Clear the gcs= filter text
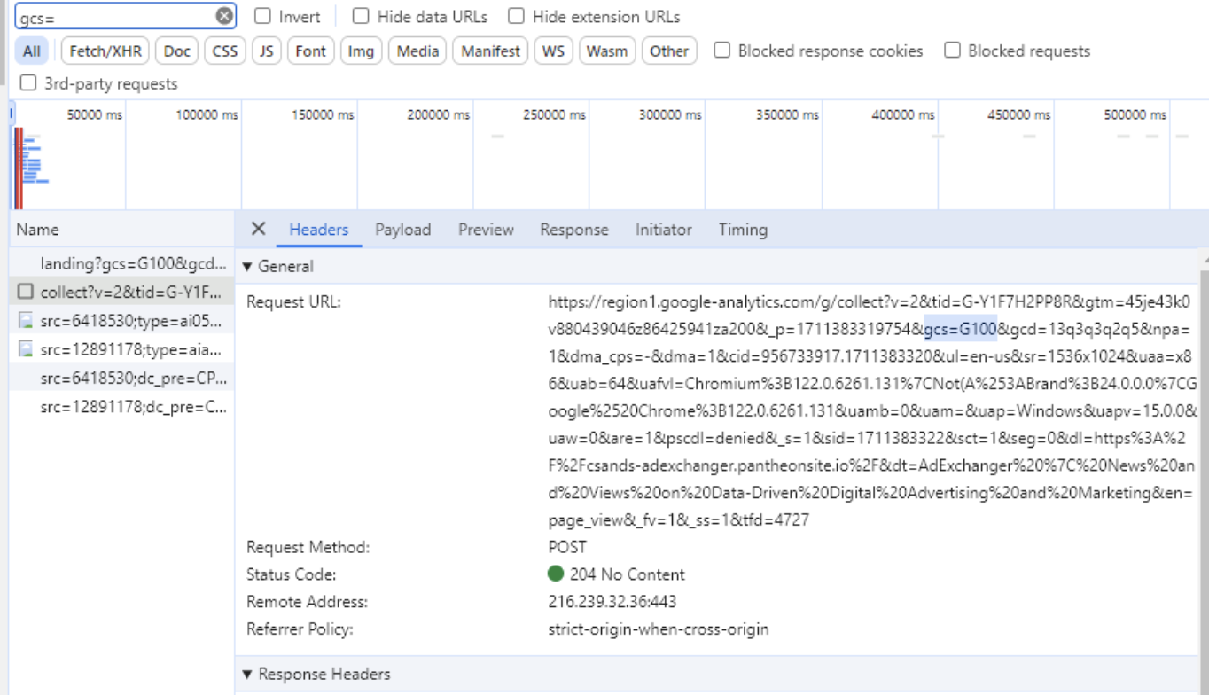The width and height of the screenshot is (1209, 695). pos(225,16)
